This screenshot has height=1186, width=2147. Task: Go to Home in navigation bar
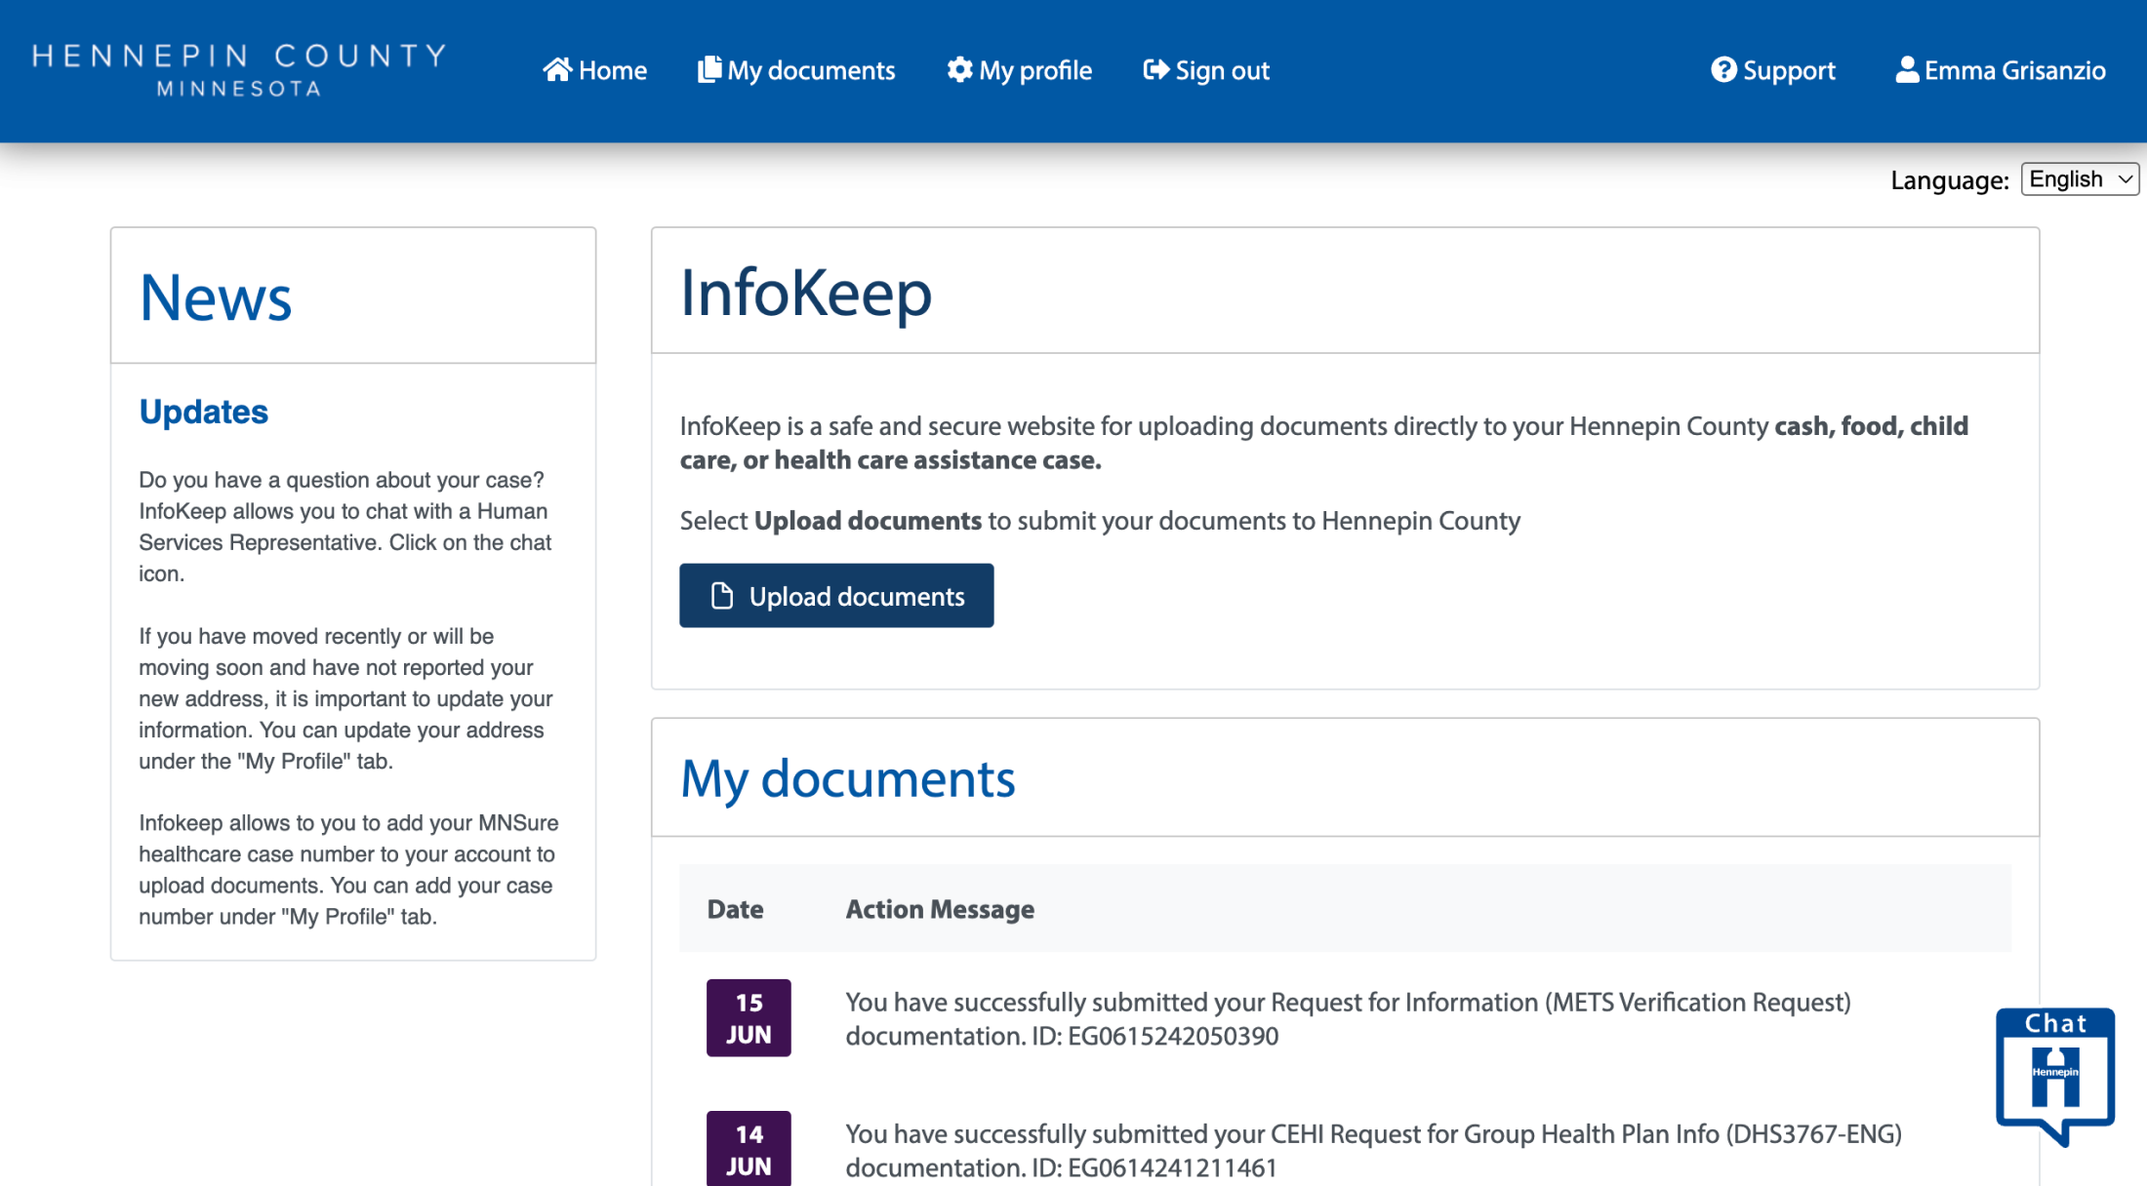[612, 70]
